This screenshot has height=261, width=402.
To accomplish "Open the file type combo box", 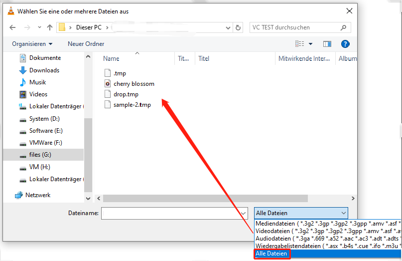I will click(x=301, y=213).
